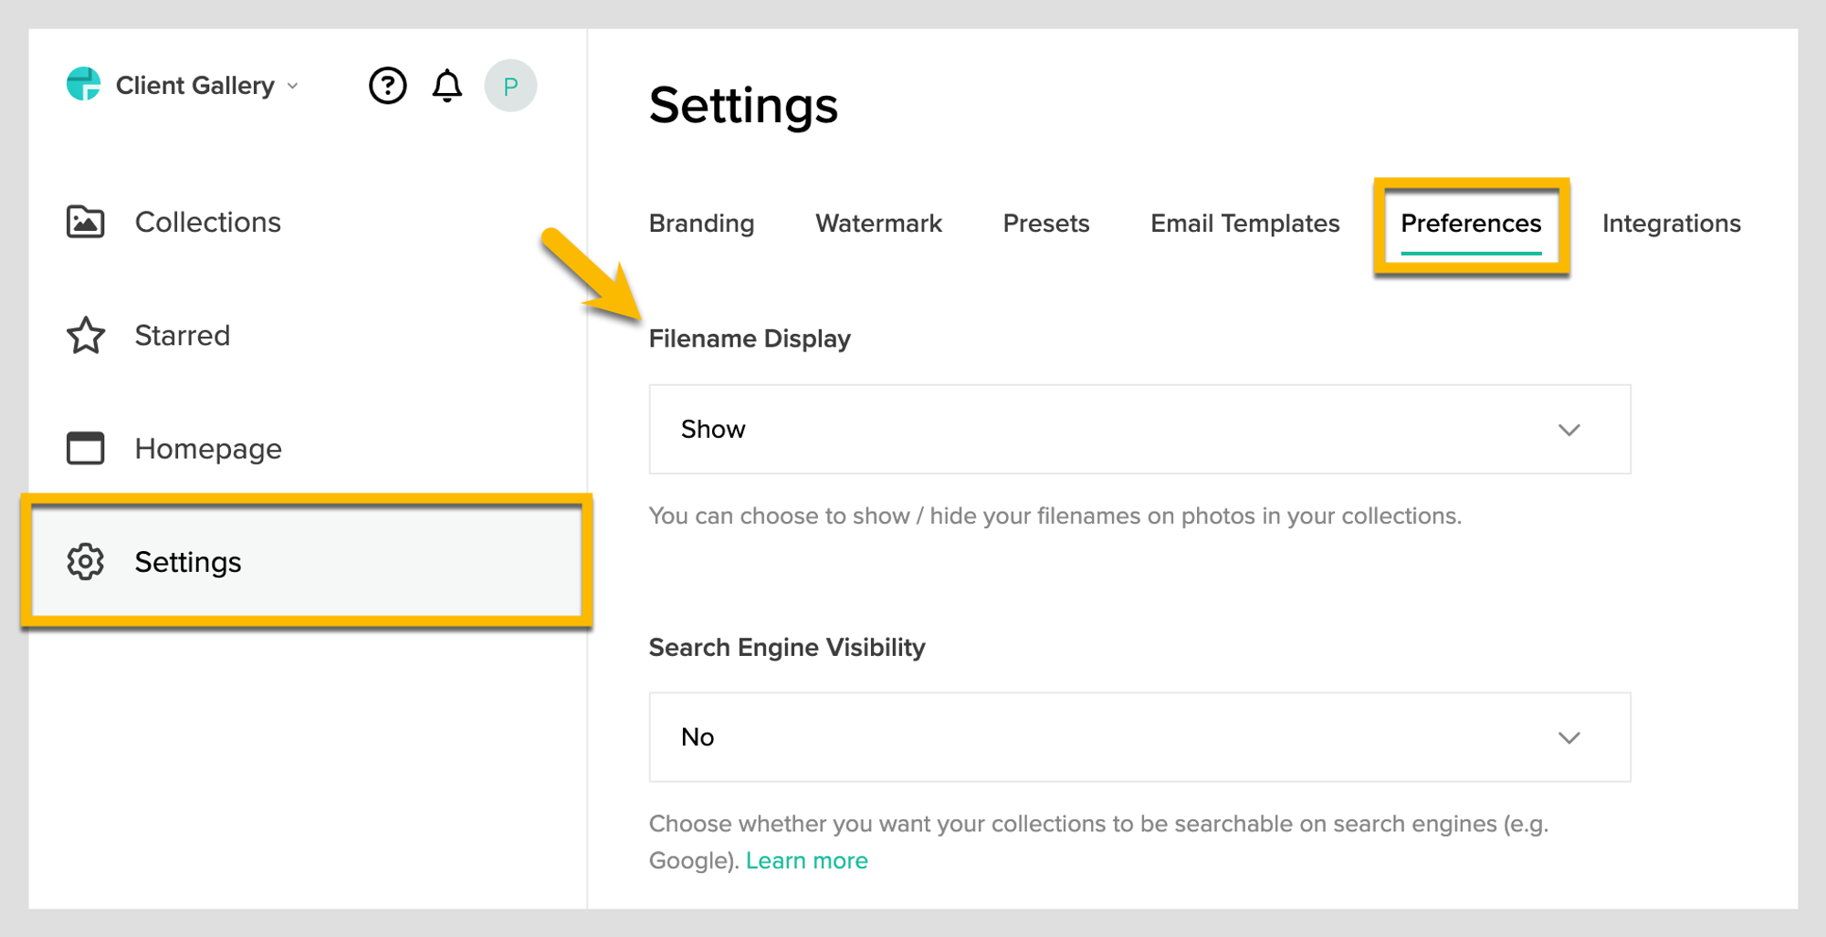Click the Homepage window icon
Viewport: 1826px width, 937px height.
pos(86,448)
